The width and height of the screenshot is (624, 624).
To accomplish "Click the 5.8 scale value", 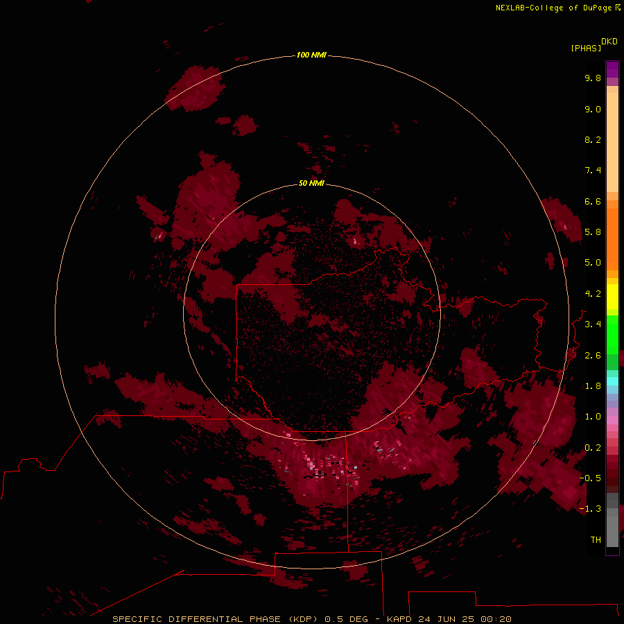I will tap(593, 232).
